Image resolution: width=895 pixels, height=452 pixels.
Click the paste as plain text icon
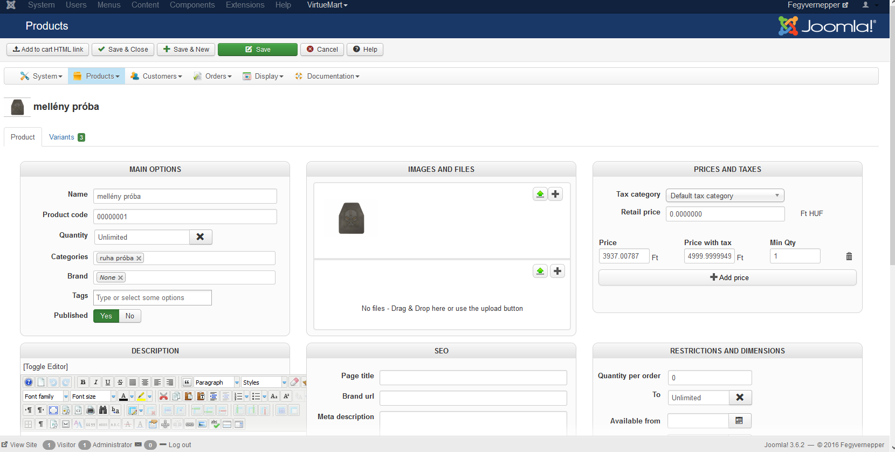tap(201, 396)
